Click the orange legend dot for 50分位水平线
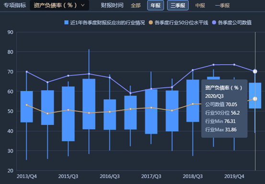Viewport: 265px width, 184px height. click(x=150, y=23)
